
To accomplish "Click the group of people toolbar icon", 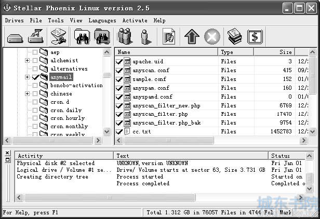I will coord(125,36).
